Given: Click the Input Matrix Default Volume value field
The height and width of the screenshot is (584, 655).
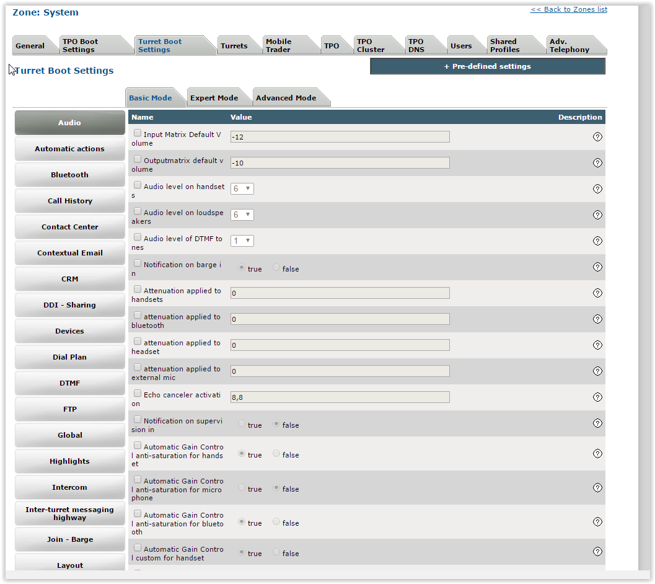Looking at the screenshot, I should pos(340,136).
